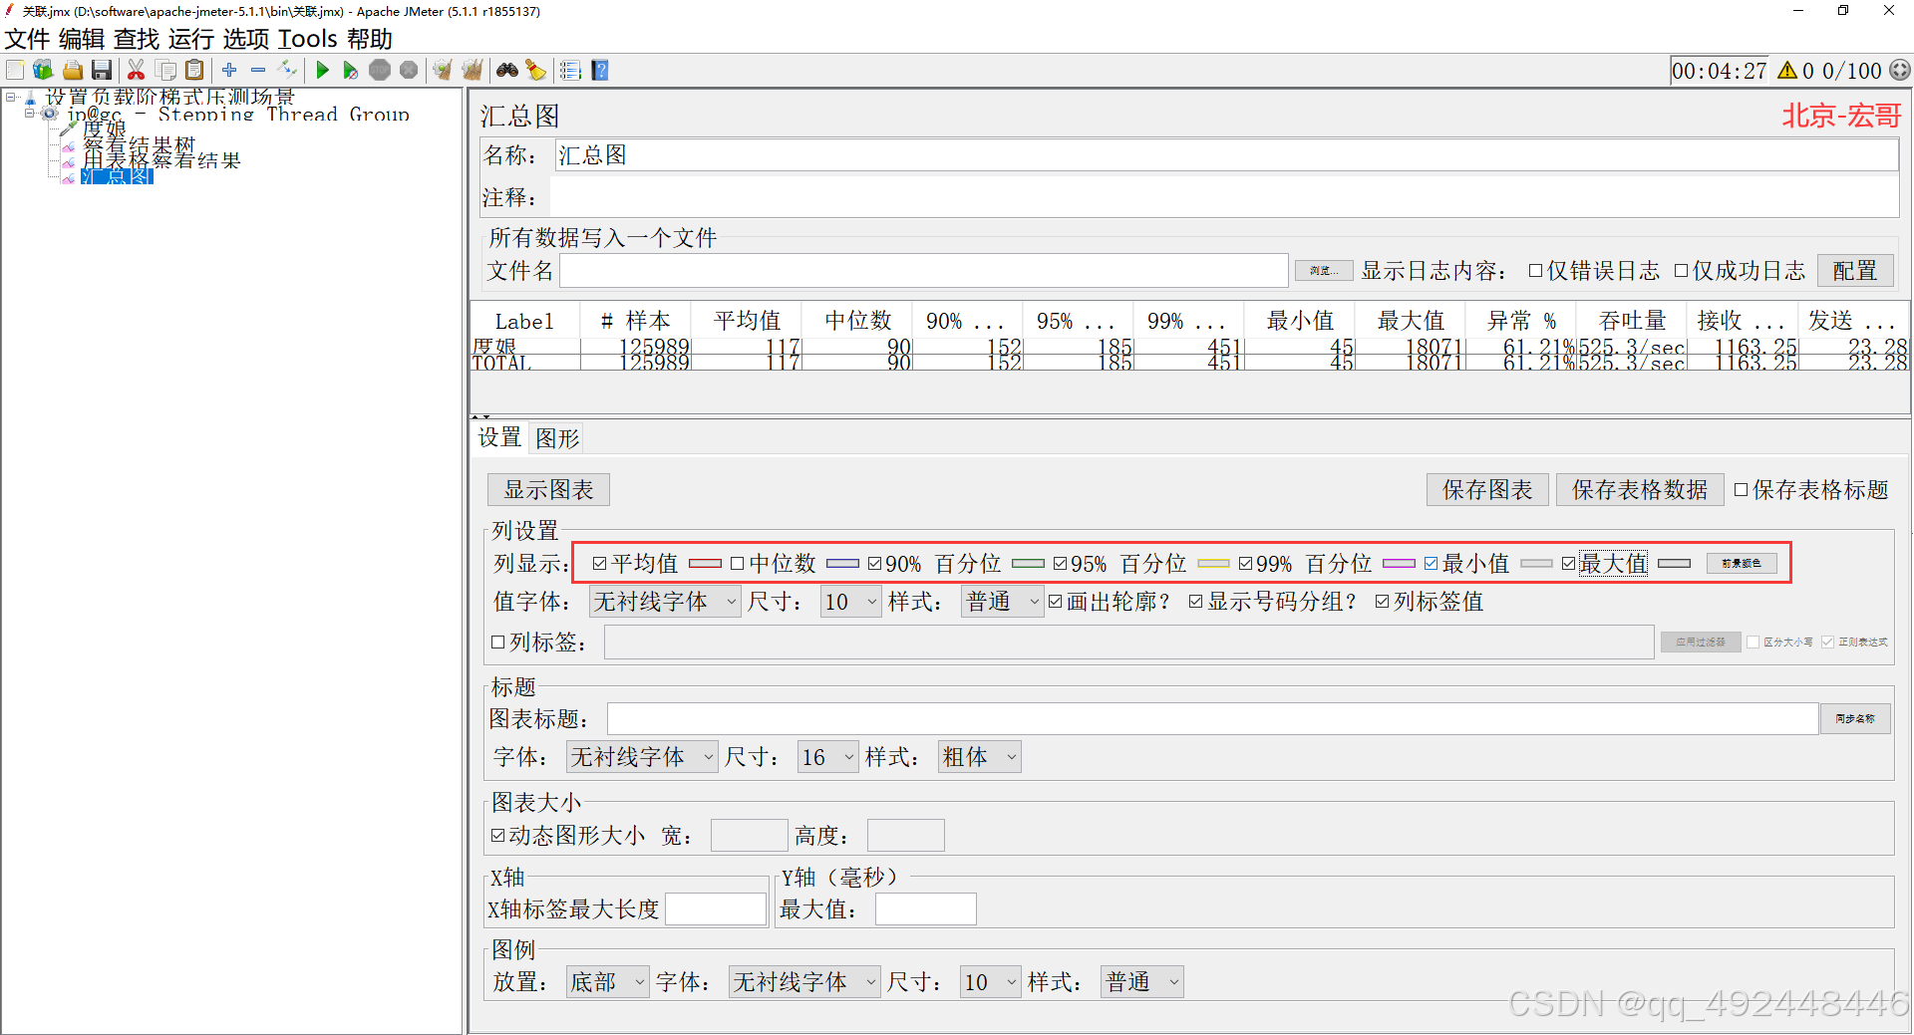Reset search with the yellow broom icon

click(x=536, y=70)
